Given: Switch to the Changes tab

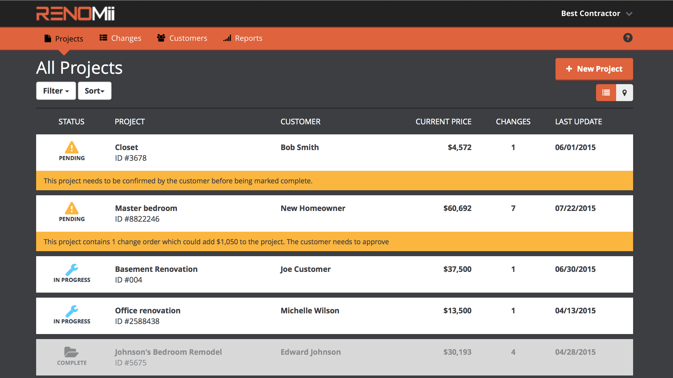Looking at the screenshot, I should coord(126,38).
